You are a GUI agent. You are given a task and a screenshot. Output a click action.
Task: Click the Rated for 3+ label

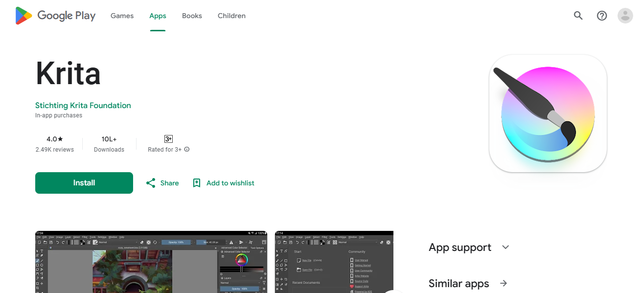(x=165, y=150)
